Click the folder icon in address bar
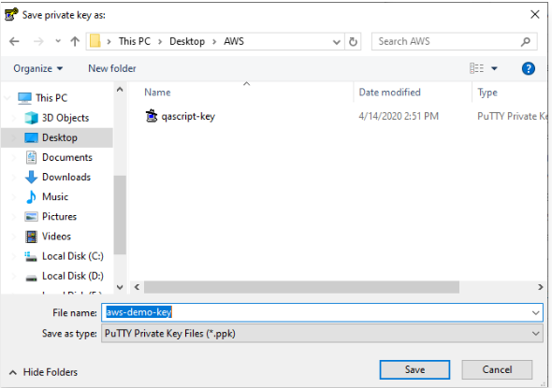552x388 pixels. coord(95,41)
